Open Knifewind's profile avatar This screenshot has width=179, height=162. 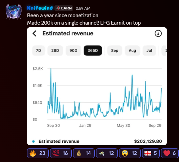[14, 12]
